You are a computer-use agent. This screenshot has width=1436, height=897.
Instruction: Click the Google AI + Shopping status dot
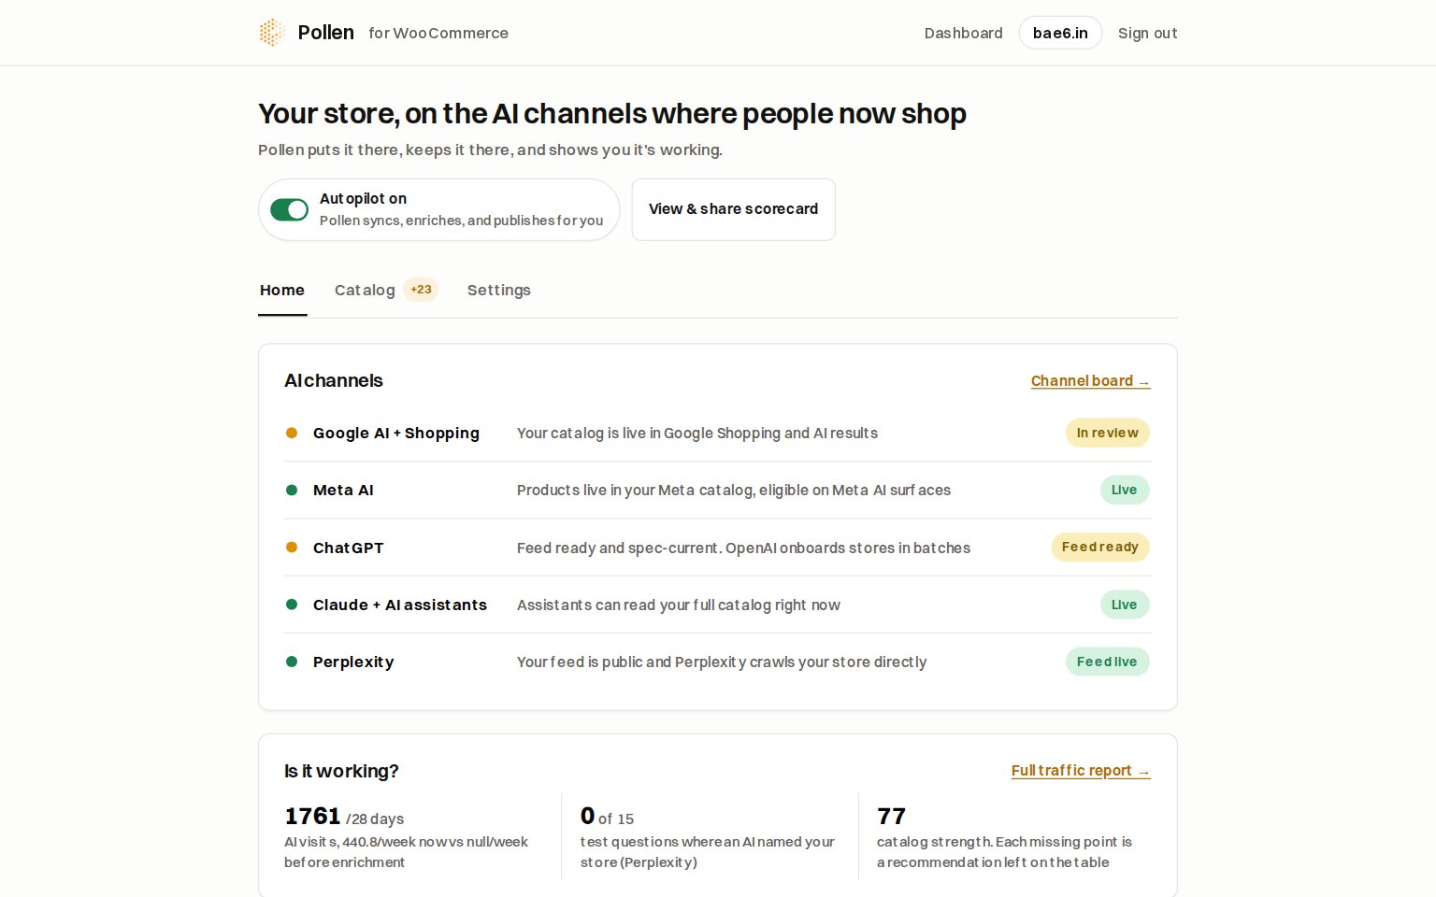click(x=292, y=433)
